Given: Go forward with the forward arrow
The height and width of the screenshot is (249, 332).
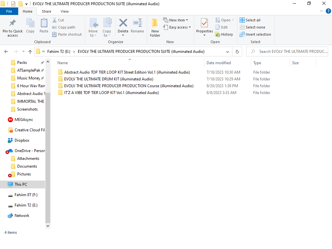Looking at the screenshot, I should point(16,52).
